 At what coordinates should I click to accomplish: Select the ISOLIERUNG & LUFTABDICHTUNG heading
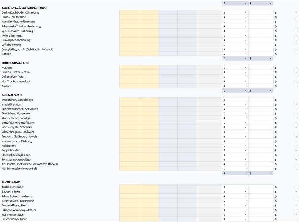coord(24,8)
